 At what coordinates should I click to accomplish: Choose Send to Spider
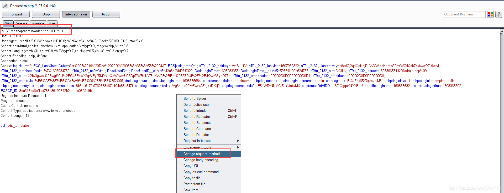point(209,98)
